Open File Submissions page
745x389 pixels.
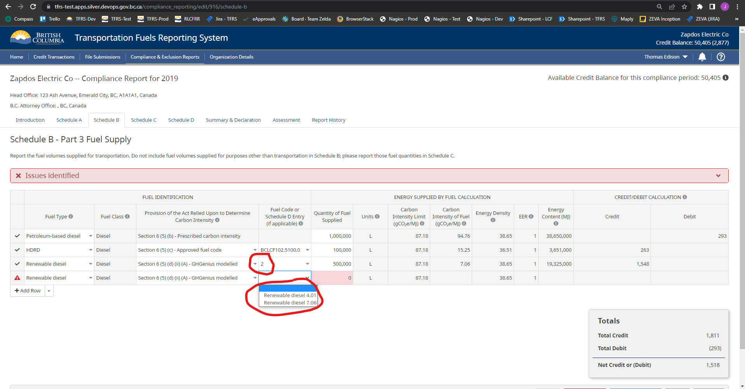pos(103,57)
